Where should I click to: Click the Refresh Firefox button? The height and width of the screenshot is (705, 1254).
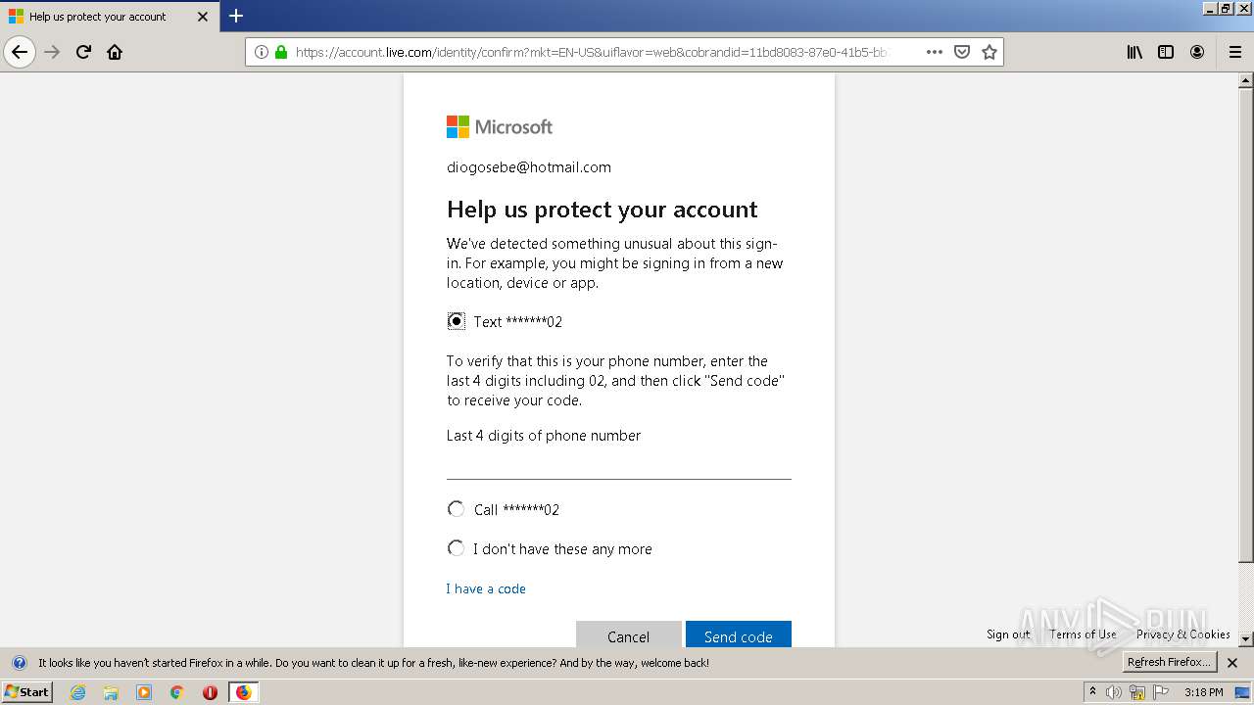[1170, 663]
